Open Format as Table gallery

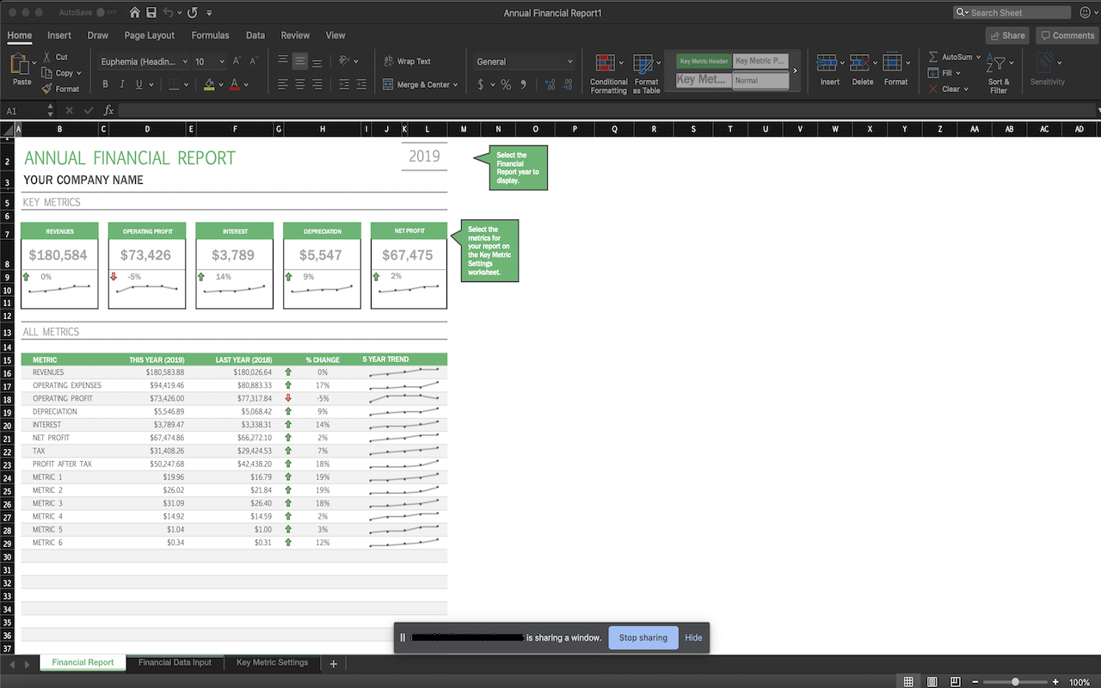tap(646, 74)
